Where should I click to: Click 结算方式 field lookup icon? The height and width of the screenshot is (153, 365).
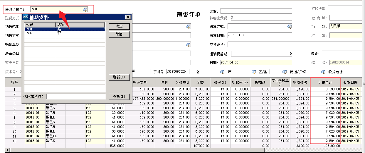pyautogui.click(x=290, y=27)
